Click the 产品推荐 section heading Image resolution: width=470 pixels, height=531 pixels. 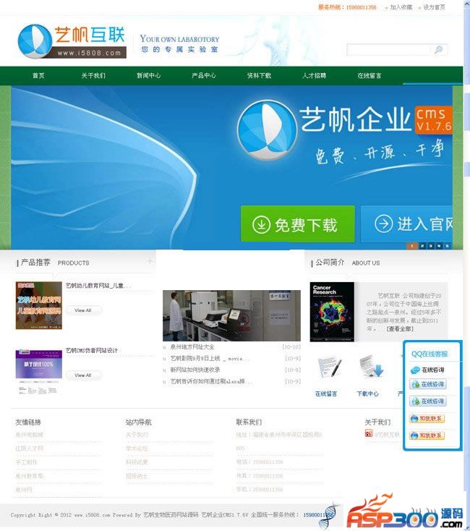click(x=35, y=263)
